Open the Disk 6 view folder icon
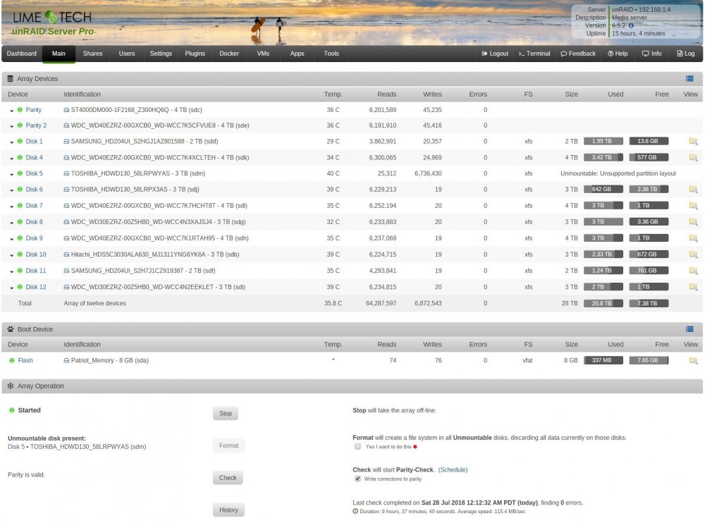 point(693,190)
